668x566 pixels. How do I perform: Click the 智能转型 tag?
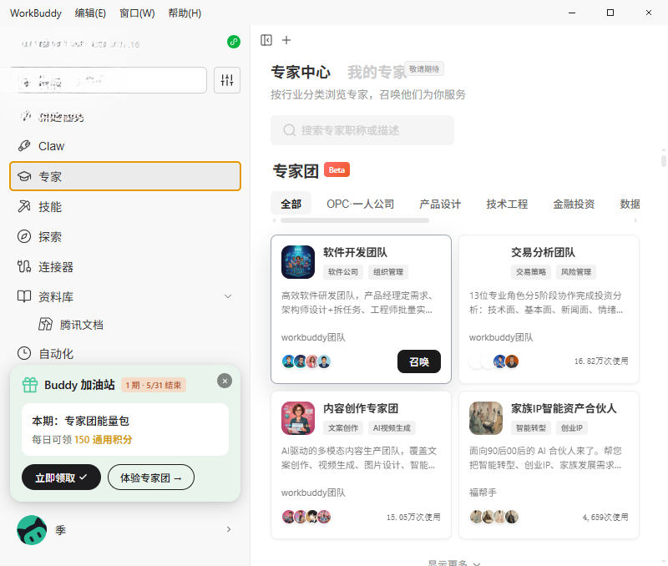click(531, 428)
